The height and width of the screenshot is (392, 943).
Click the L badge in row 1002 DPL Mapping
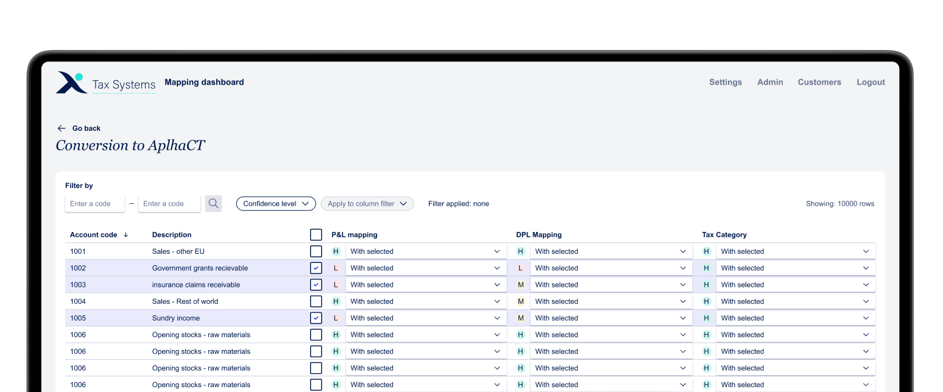pos(520,268)
